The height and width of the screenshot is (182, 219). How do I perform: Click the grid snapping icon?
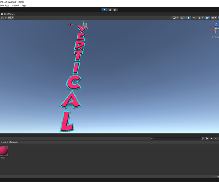point(3,18)
